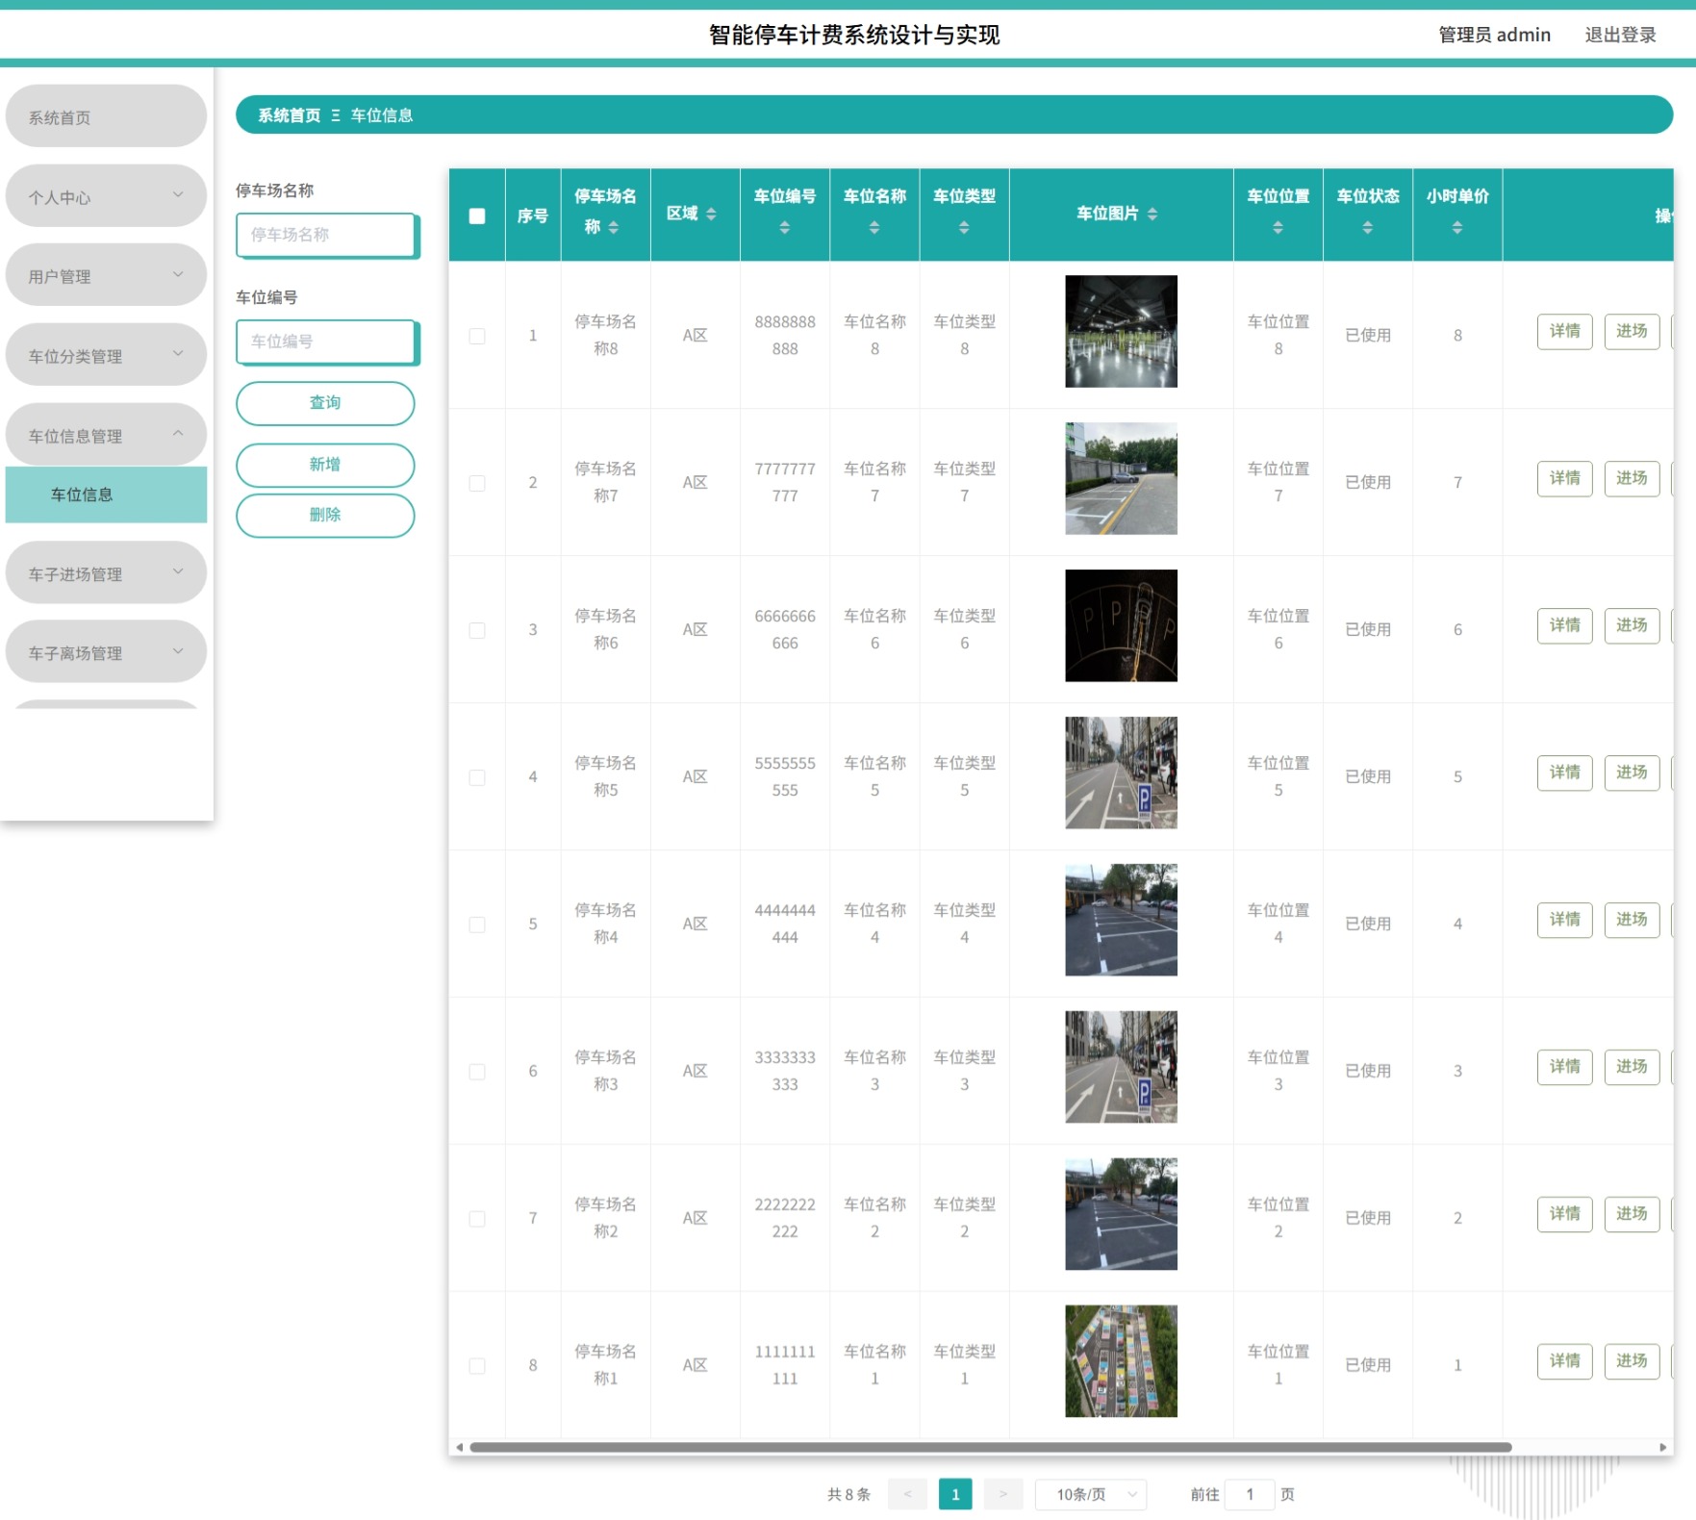The height and width of the screenshot is (1520, 1696).
Task: Open the 10条/页 page size dropdown
Action: [1091, 1494]
